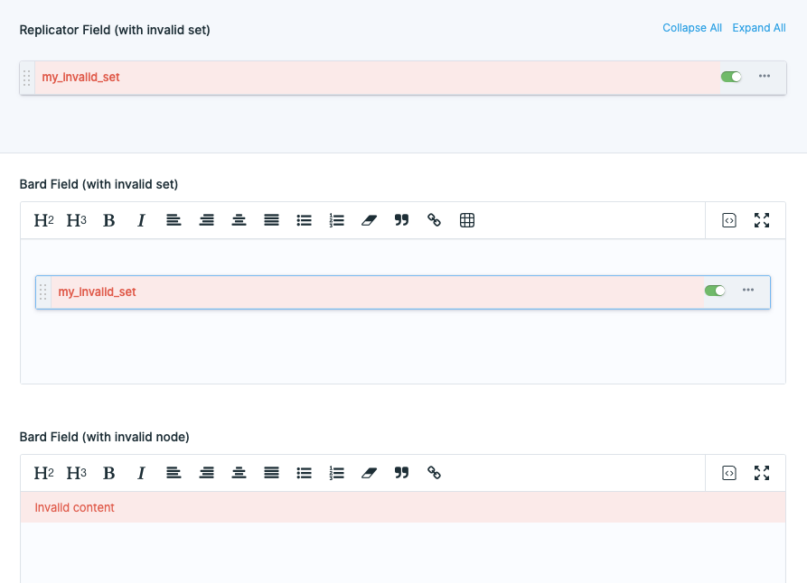This screenshot has width=807, height=583.
Task: Click the Invalid content warning text
Action: (74, 507)
